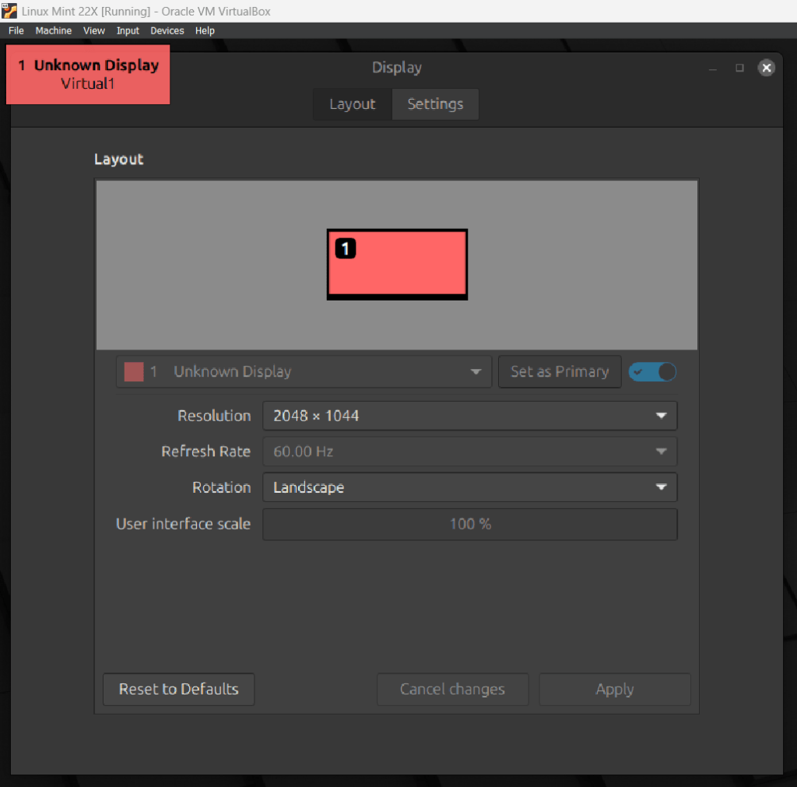Viewport: 797px width, 787px height.
Task: Open the Devices menu
Action: tap(167, 31)
